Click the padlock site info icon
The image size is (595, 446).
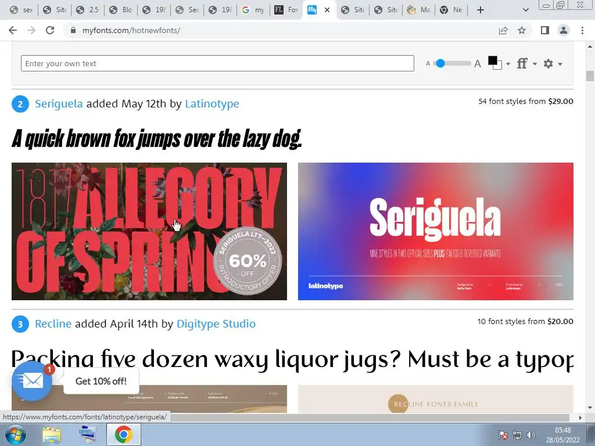(73, 30)
